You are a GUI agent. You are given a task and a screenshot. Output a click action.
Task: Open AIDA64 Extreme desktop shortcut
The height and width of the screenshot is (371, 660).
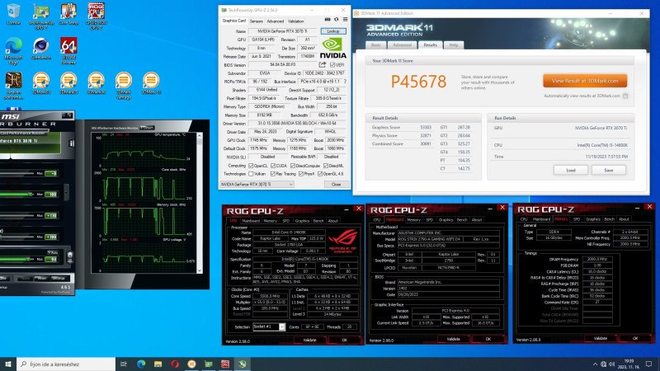[x=68, y=51]
